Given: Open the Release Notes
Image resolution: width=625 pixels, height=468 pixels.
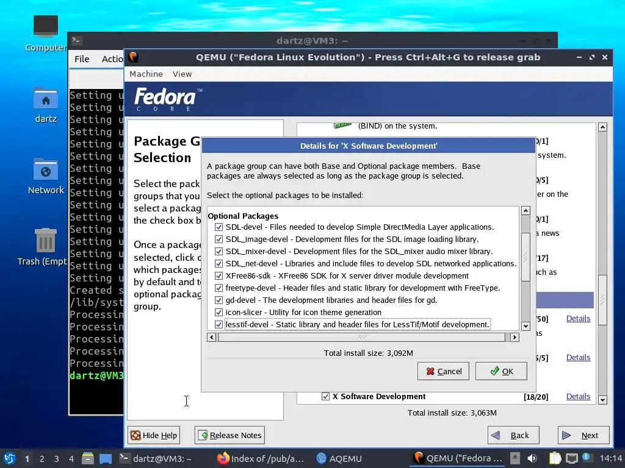Looking at the screenshot, I should (229, 435).
